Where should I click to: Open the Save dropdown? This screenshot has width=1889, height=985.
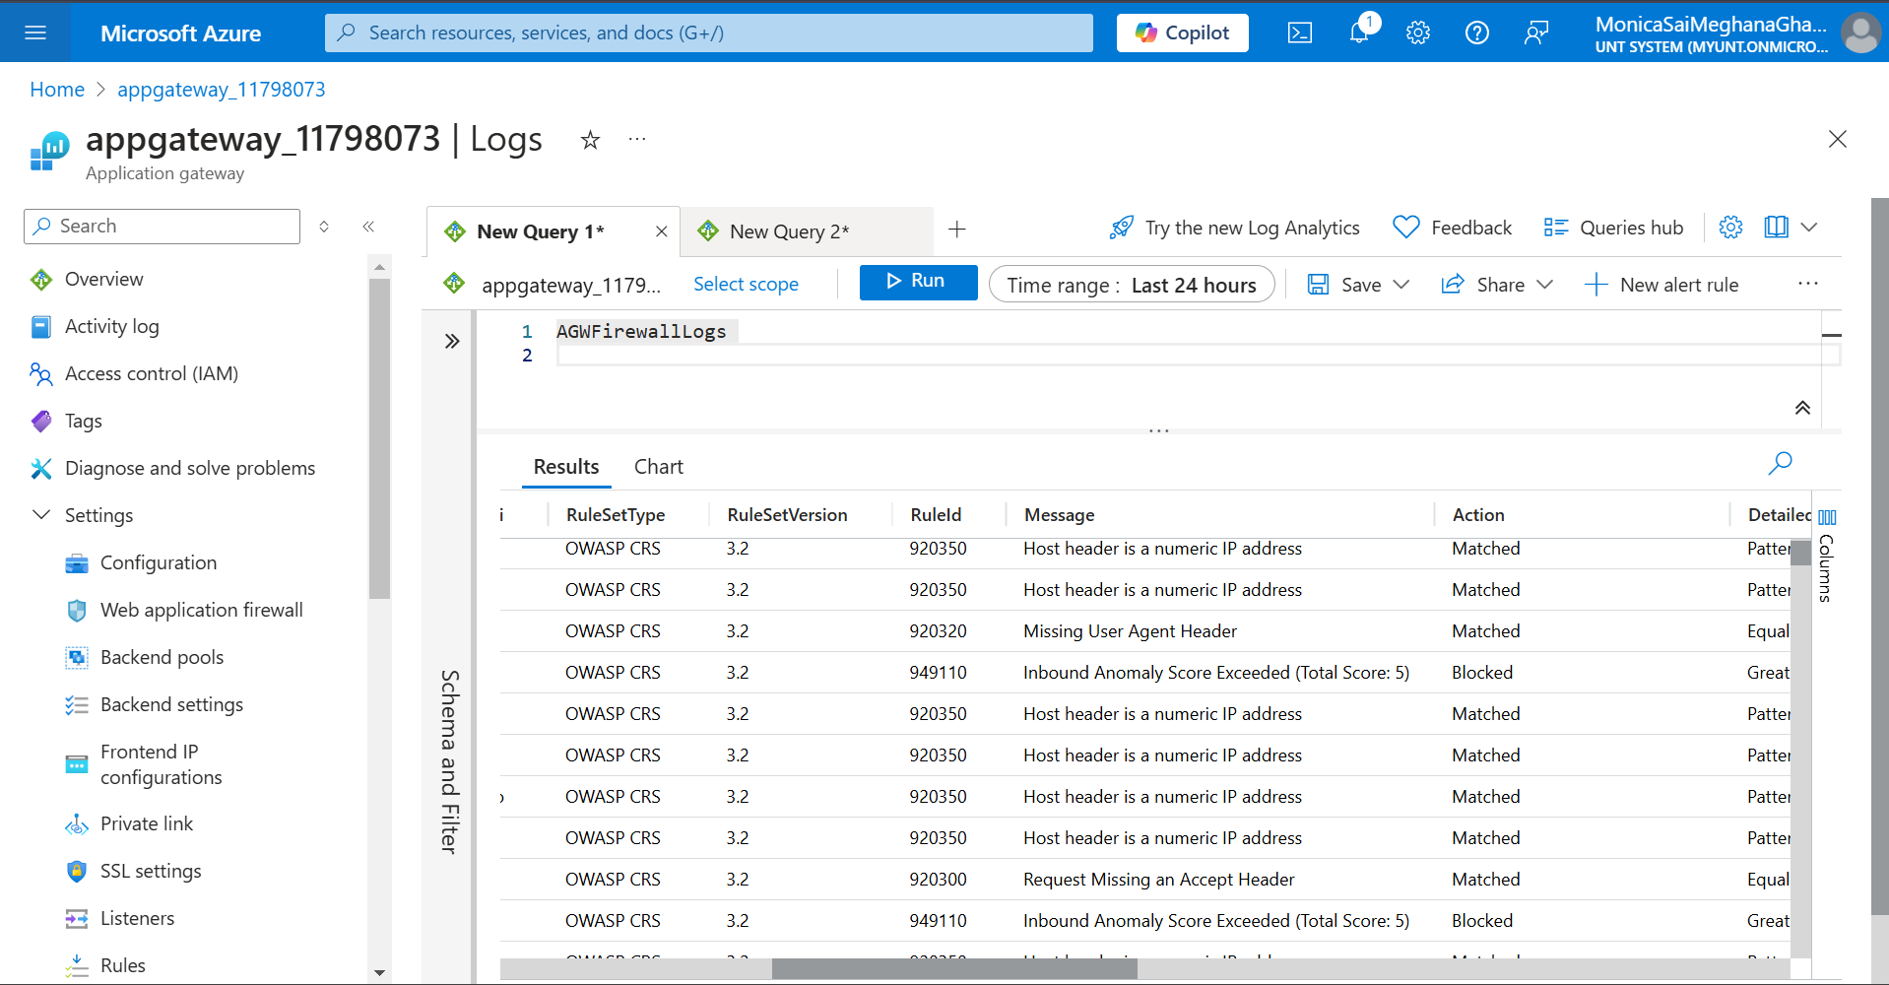pyautogui.click(x=1358, y=285)
